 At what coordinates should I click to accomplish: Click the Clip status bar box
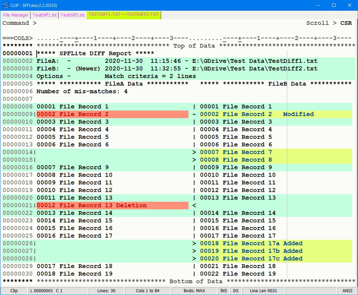click(14, 291)
